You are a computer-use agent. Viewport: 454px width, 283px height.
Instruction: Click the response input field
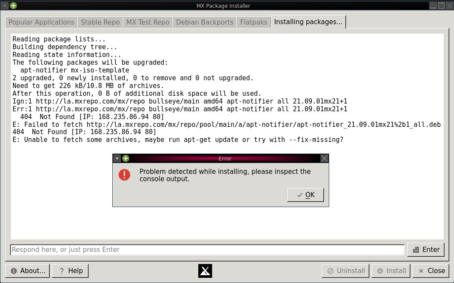[x=207, y=250]
